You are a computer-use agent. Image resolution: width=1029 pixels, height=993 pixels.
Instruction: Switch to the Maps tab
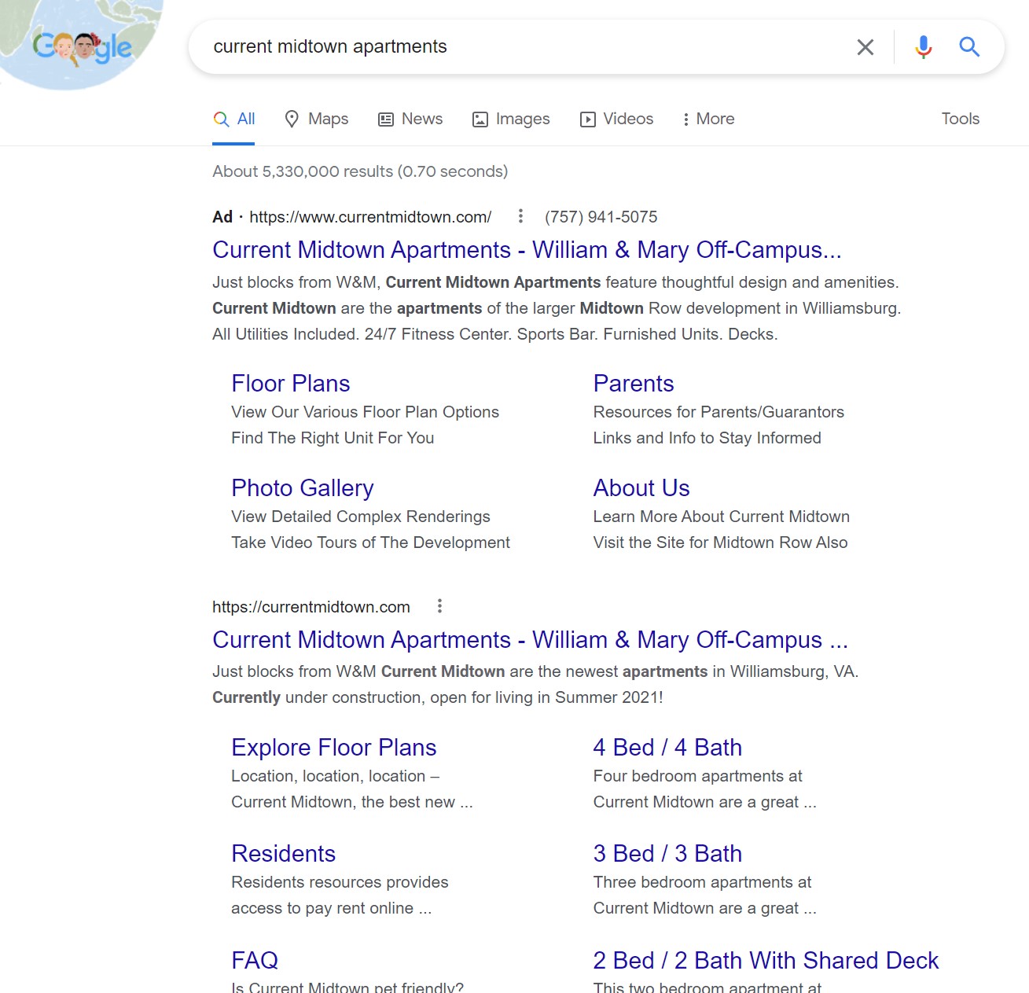(x=317, y=119)
